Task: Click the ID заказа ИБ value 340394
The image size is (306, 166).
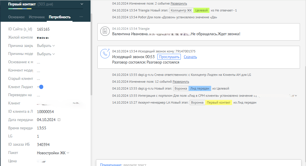Action: coord(43,145)
